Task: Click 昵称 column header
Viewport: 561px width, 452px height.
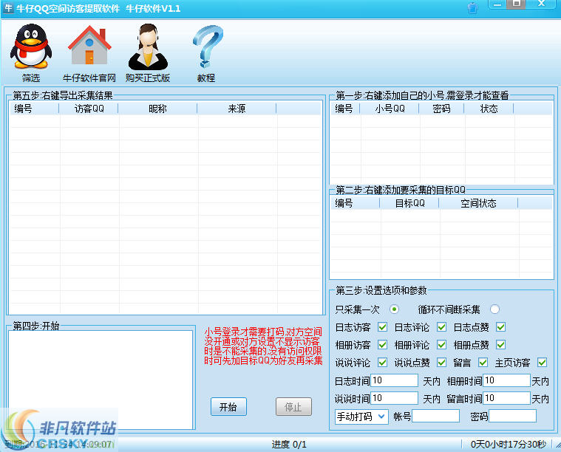Action: coord(157,109)
